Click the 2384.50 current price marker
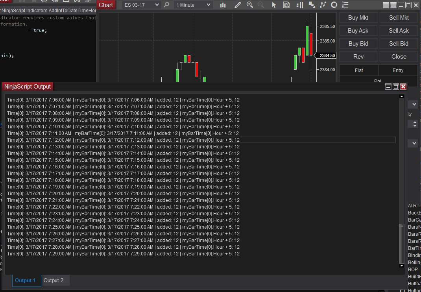 [325, 55]
